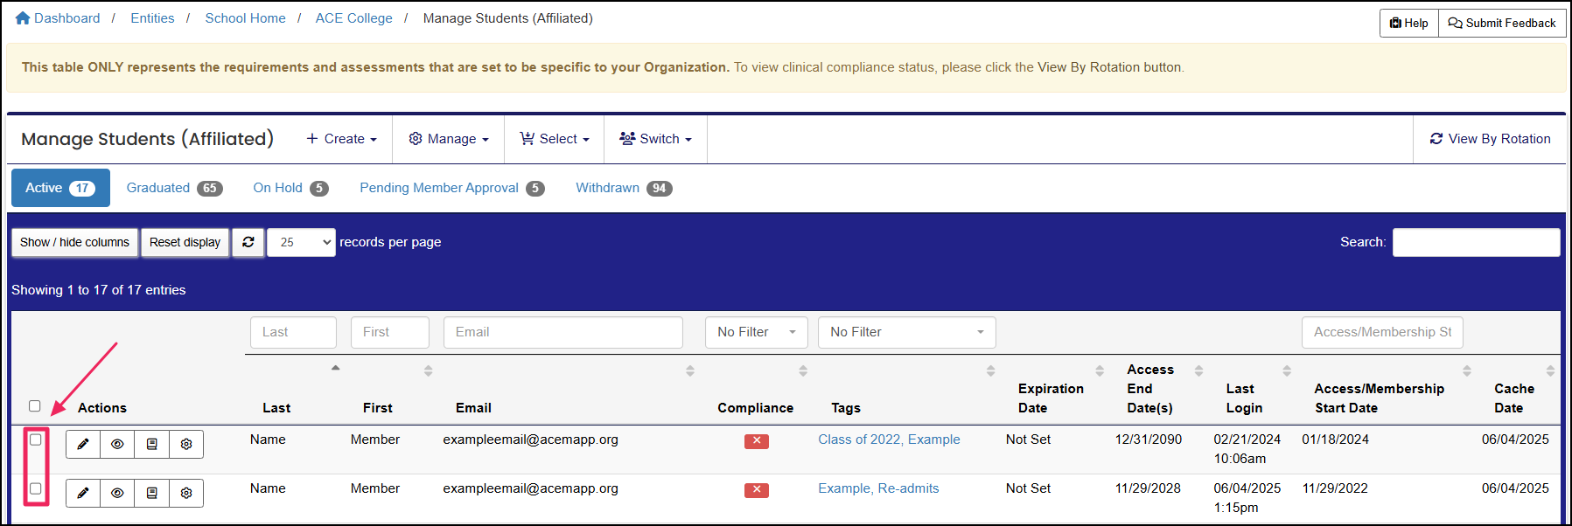Switch to the Withdrawn tab
The image size is (1572, 526).
click(624, 188)
